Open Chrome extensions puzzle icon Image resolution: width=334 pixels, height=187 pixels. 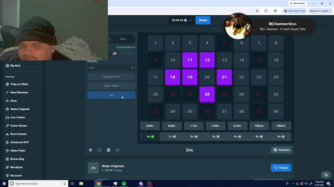point(266,11)
